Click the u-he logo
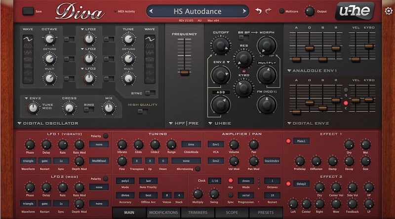 click(355, 11)
